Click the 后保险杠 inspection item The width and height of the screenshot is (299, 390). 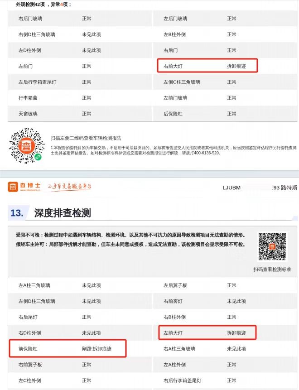[x=173, y=114]
